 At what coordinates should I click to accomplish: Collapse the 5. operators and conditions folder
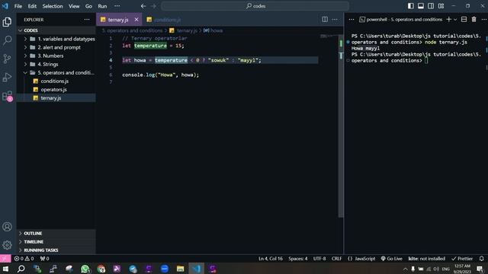tap(56, 72)
